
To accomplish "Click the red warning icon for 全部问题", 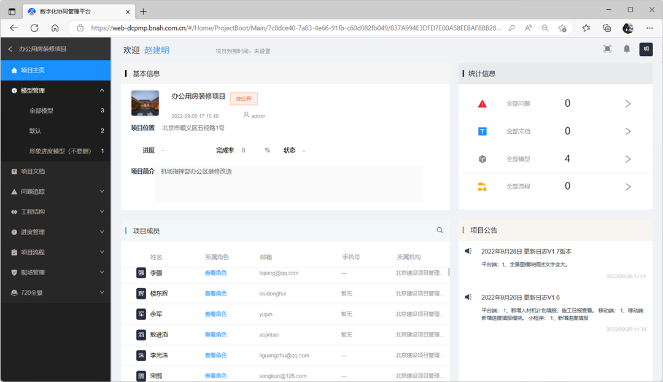I will [483, 104].
